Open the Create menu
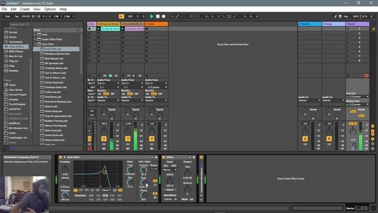Viewport: 378px width, 213px height. (x=25, y=9)
